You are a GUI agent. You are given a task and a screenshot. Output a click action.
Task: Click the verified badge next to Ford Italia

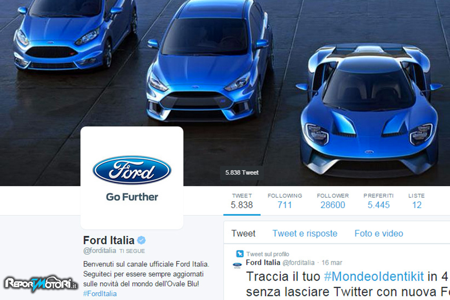(141, 240)
